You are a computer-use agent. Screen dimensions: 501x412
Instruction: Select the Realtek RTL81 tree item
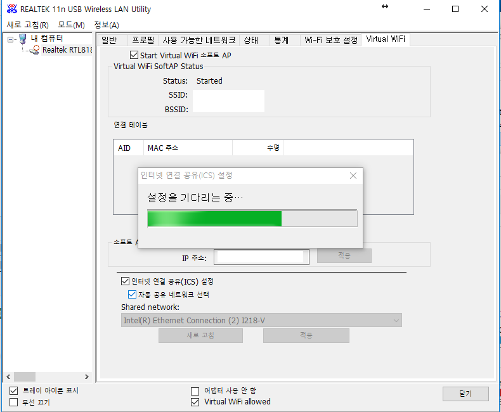[67, 50]
